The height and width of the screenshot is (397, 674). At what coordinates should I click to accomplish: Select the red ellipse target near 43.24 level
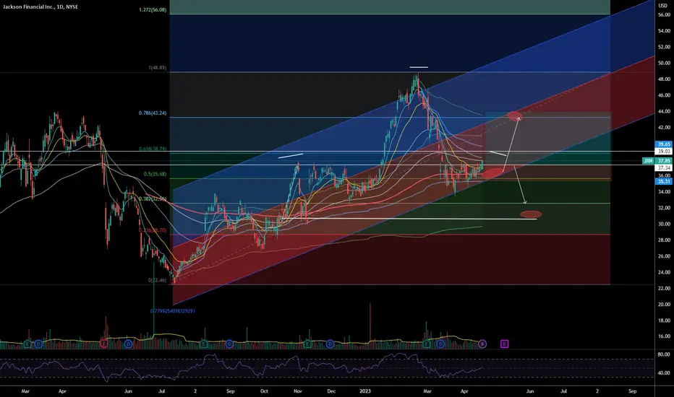coord(514,115)
